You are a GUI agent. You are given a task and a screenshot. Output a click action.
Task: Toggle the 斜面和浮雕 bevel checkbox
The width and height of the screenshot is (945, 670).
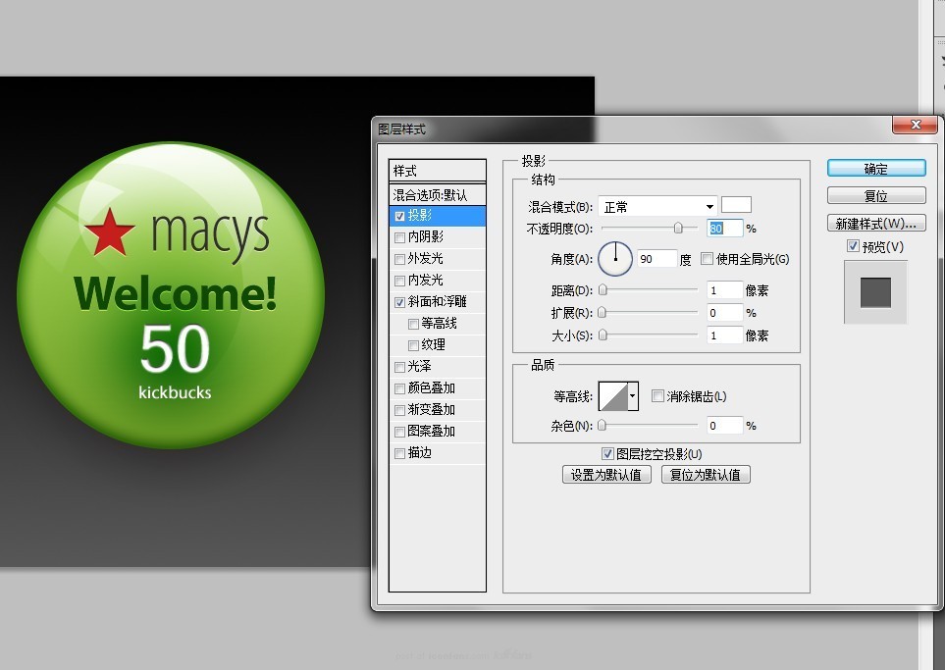click(399, 302)
